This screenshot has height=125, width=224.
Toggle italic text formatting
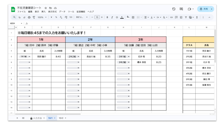[x=112, y=17]
